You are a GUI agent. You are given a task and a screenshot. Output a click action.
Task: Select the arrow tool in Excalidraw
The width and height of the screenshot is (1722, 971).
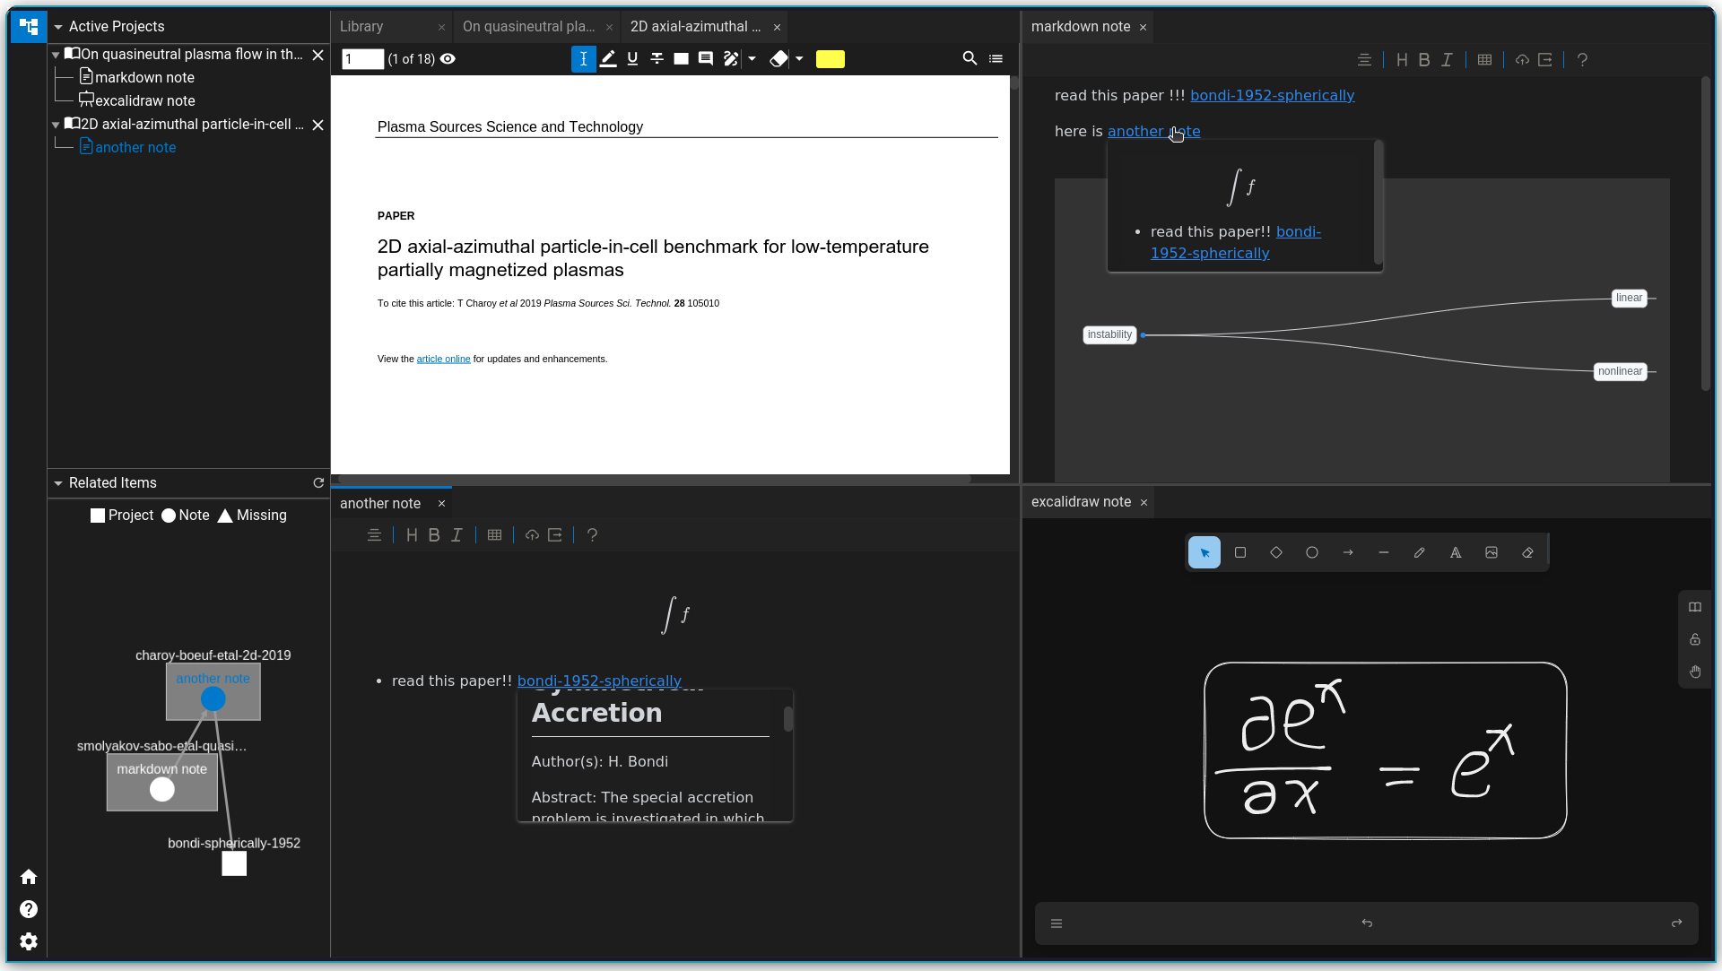click(x=1348, y=552)
